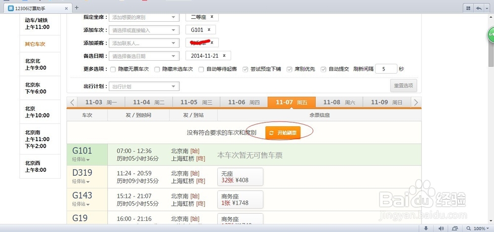Click the scrollbar up arrow
Screen dimensions: 494x232
491,16
